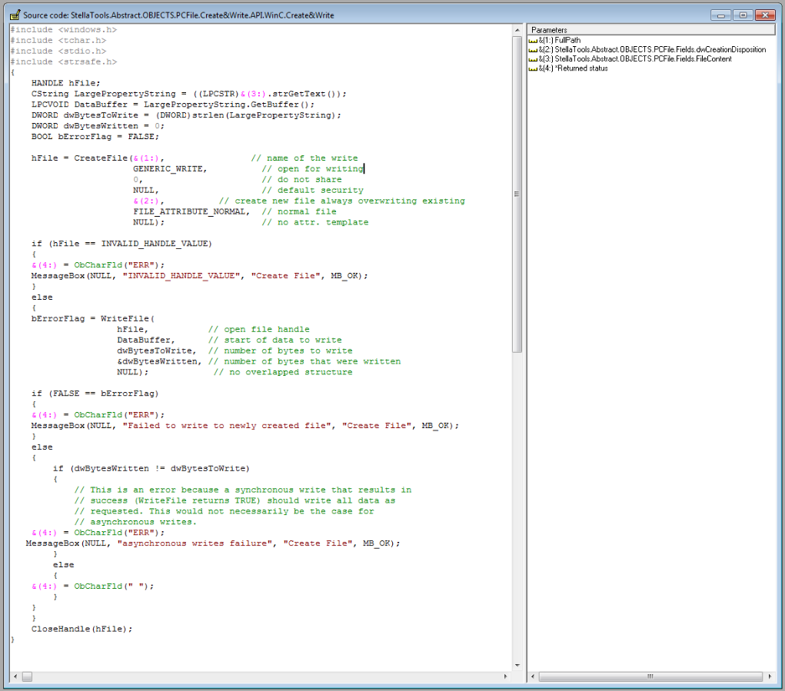Click the code editor vertical scrollbar thumb
The height and width of the screenshot is (691, 785).
click(x=517, y=194)
